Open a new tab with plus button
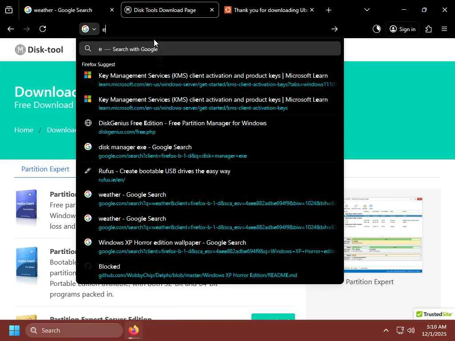 pyautogui.click(x=328, y=10)
